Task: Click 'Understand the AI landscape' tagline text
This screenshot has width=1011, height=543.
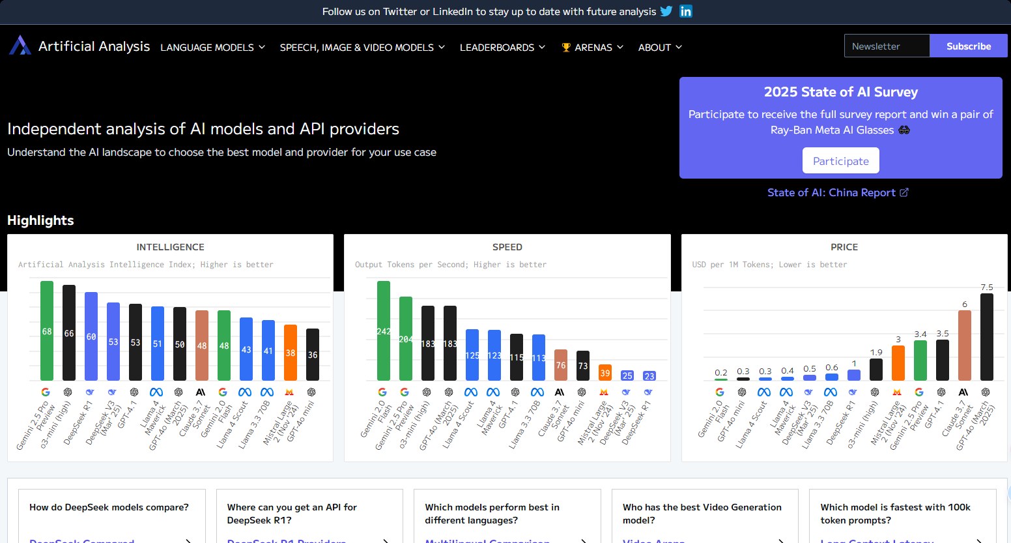Action: point(221,152)
